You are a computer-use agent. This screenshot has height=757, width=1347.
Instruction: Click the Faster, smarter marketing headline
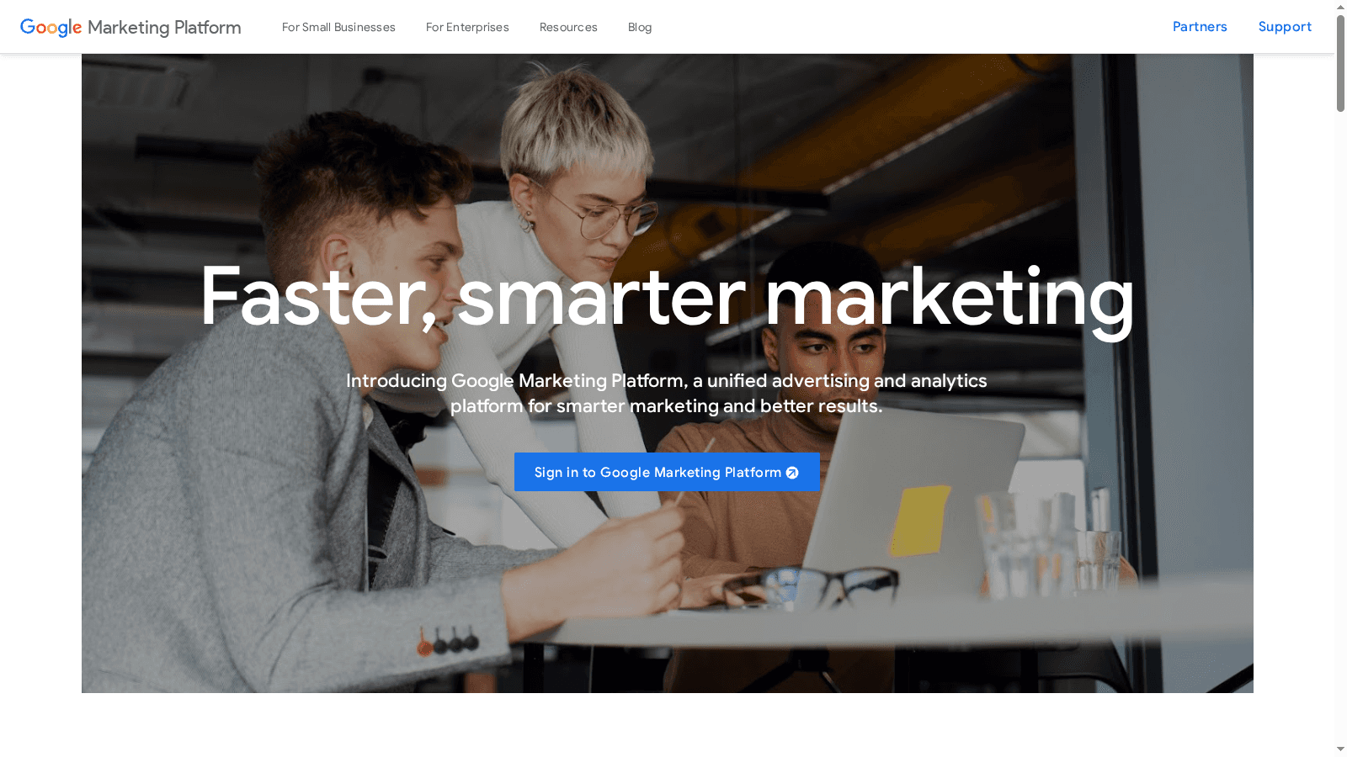pyautogui.click(x=667, y=297)
